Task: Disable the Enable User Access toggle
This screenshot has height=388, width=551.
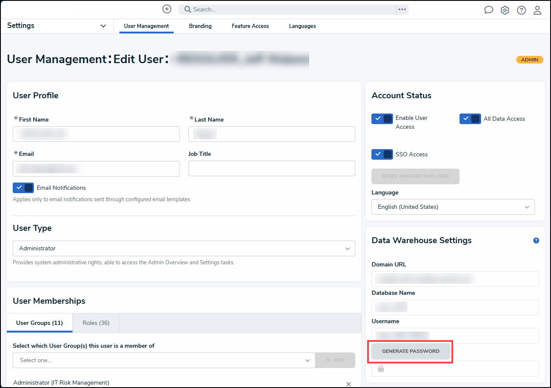Action: click(382, 119)
